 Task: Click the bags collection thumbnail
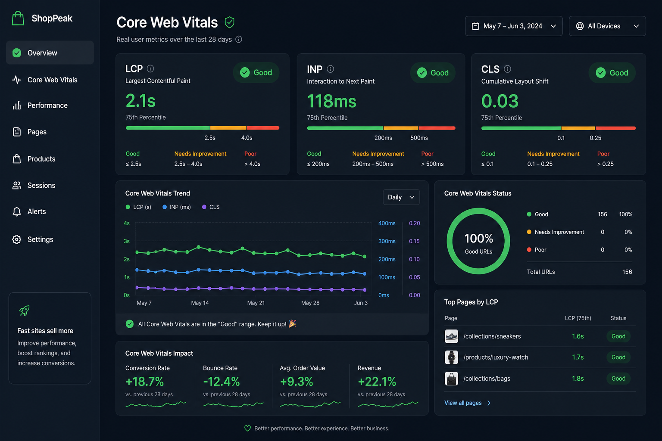pos(451,379)
